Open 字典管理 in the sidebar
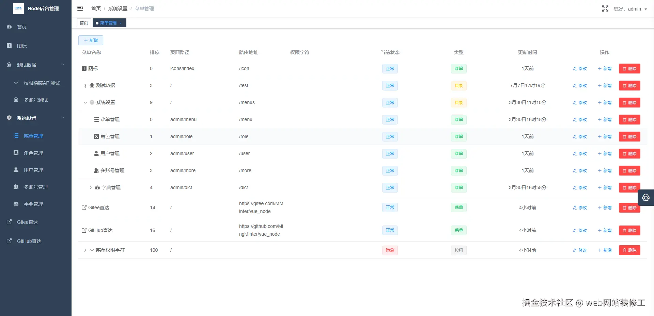This screenshot has height=316, width=654. point(36,204)
